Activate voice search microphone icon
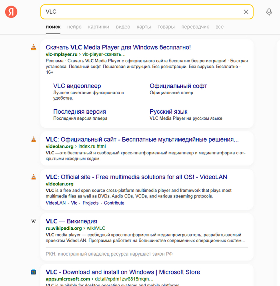The image size is (280, 286). (x=269, y=12)
